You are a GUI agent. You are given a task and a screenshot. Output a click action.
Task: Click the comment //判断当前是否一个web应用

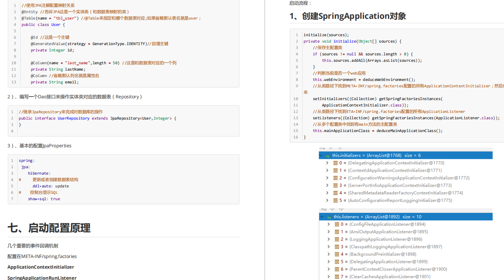[x=339, y=73]
